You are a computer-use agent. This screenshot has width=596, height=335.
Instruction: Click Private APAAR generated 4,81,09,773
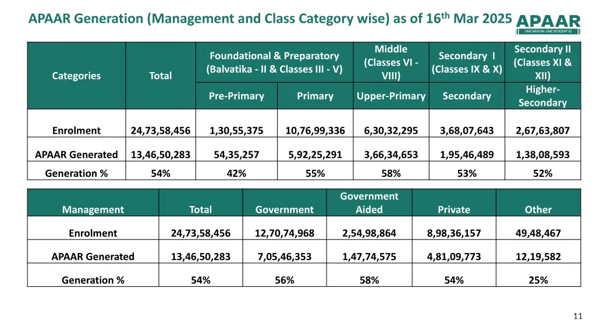(454, 256)
